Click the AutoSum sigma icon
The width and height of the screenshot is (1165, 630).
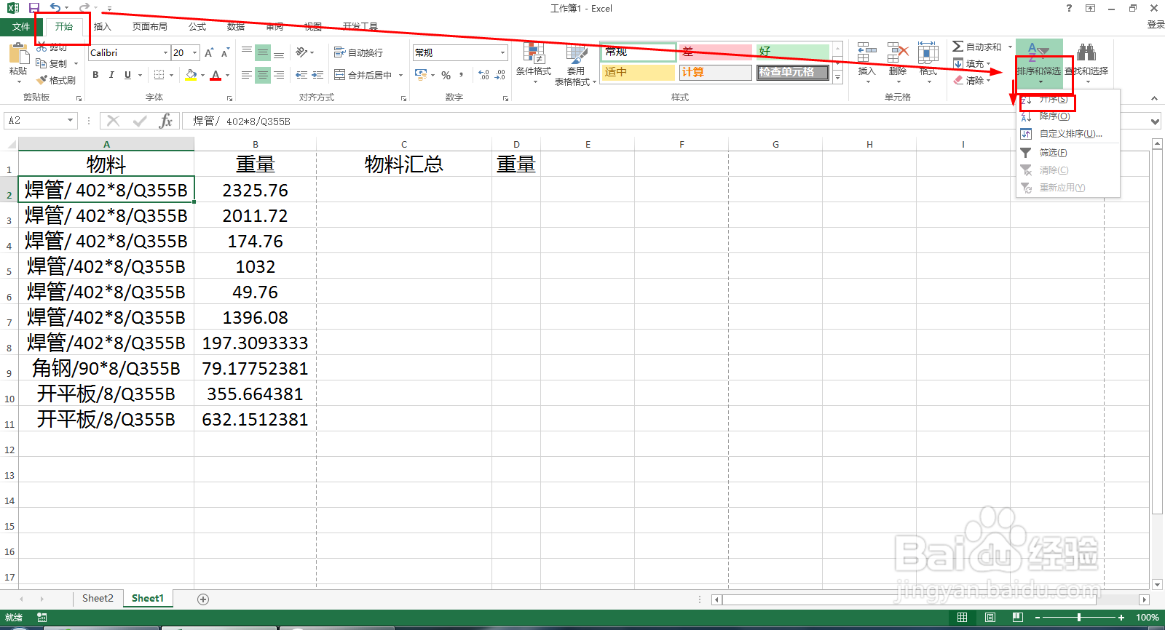[x=957, y=47]
